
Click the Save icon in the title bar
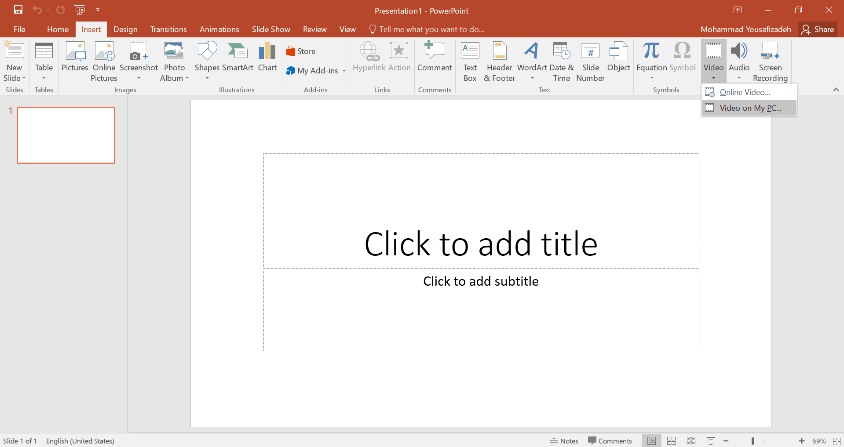[x=18, y=10]
